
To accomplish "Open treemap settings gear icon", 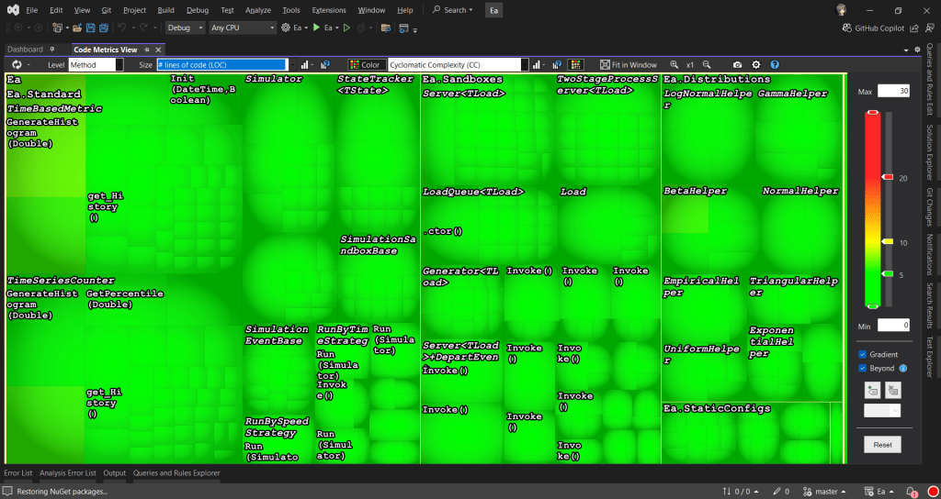I will [x=756, y=65].
